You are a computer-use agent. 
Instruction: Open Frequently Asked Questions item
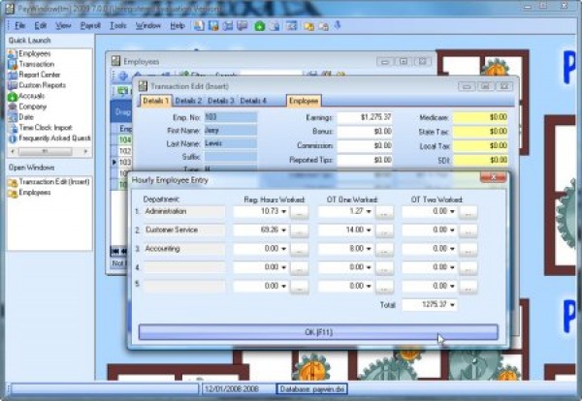[49, 139]
